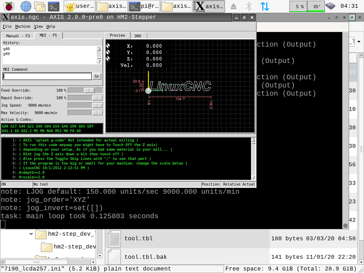The width and height of the screenshot is (364, 273).
Task: Click the CPU usage 5 % monitor
Action: point(298,6)
